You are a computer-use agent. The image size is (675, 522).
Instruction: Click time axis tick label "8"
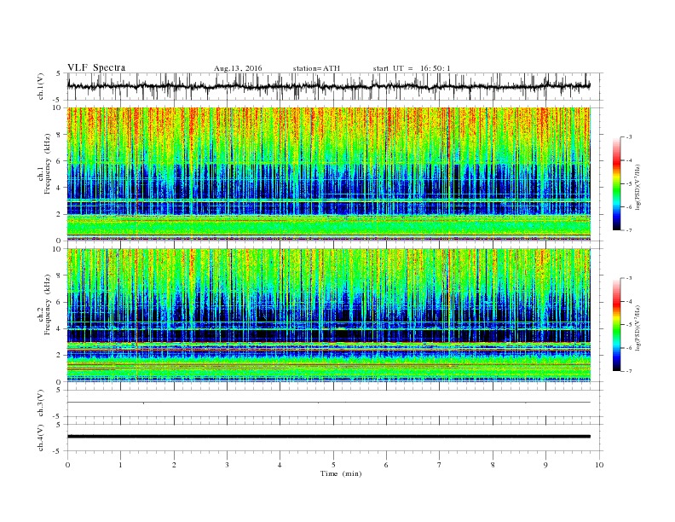click(493, 465)
